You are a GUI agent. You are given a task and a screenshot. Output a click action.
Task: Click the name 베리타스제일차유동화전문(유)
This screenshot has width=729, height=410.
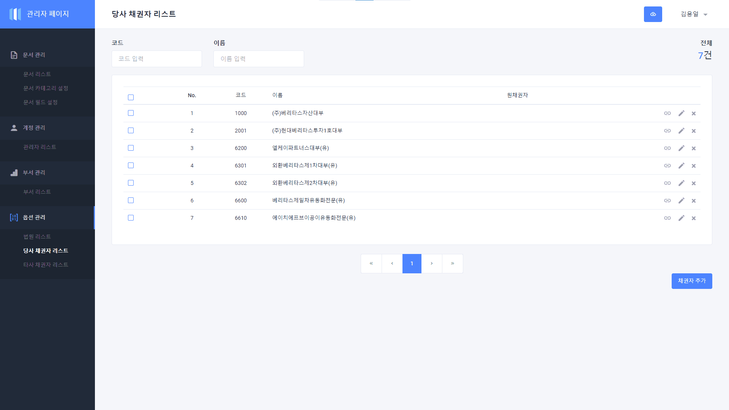(x=308, y=200)
